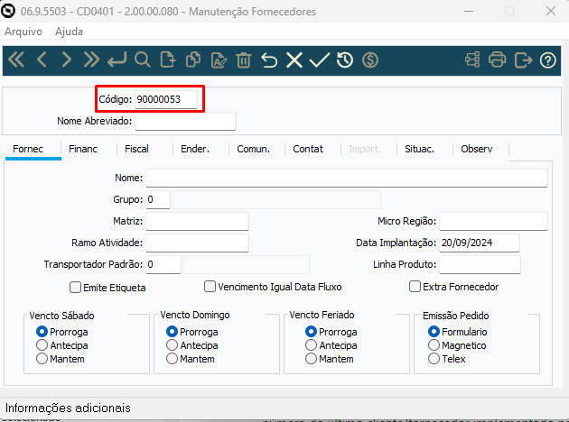This screenshot has height=422, width=569.
Task: Open the hierarchy structure icon
Action: (472, 60)
